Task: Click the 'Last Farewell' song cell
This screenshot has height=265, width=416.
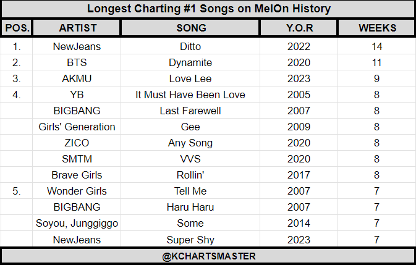Action: [x=190, y=111]
